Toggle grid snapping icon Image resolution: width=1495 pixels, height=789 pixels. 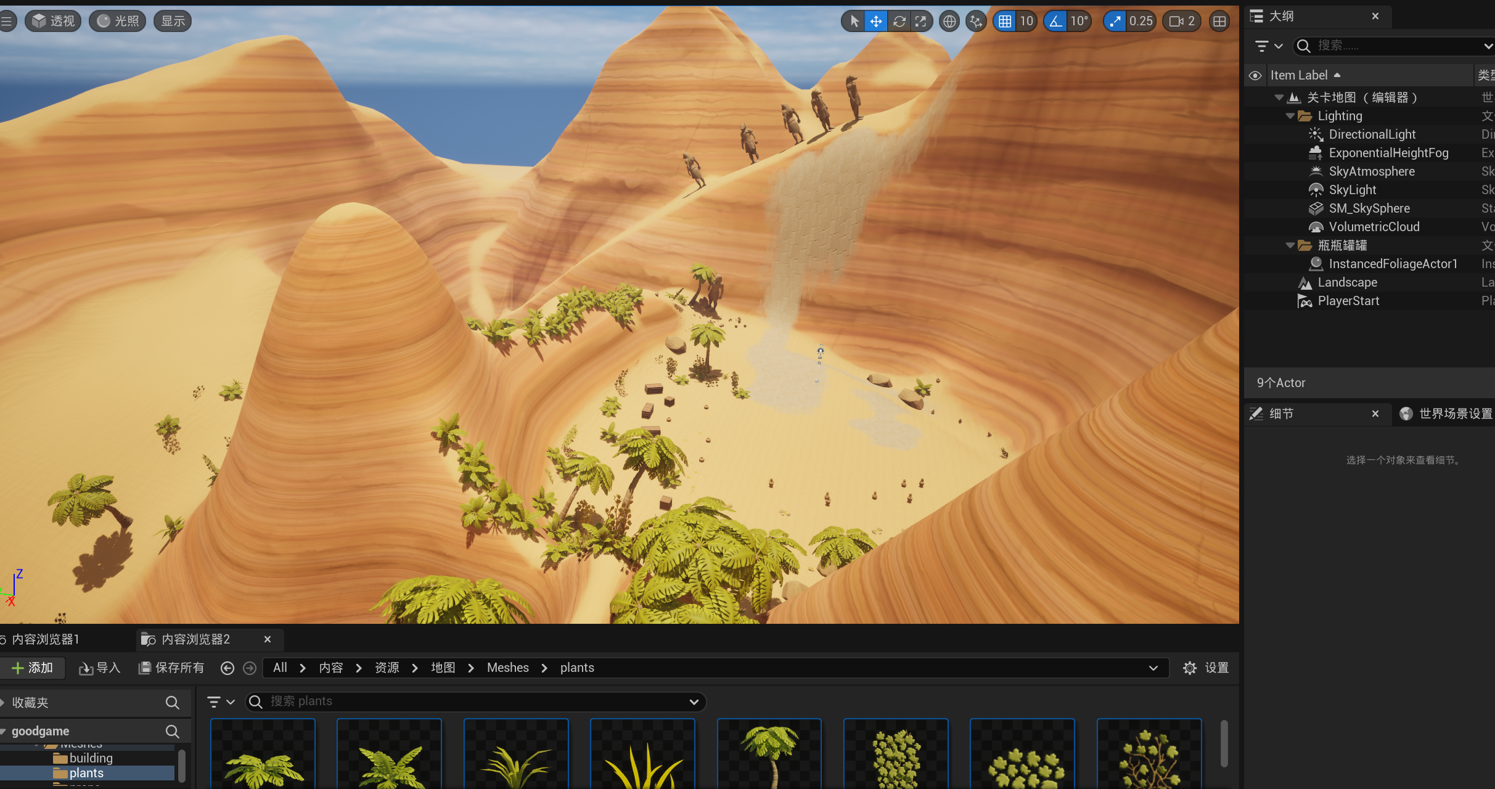(x=1005, y=22)
